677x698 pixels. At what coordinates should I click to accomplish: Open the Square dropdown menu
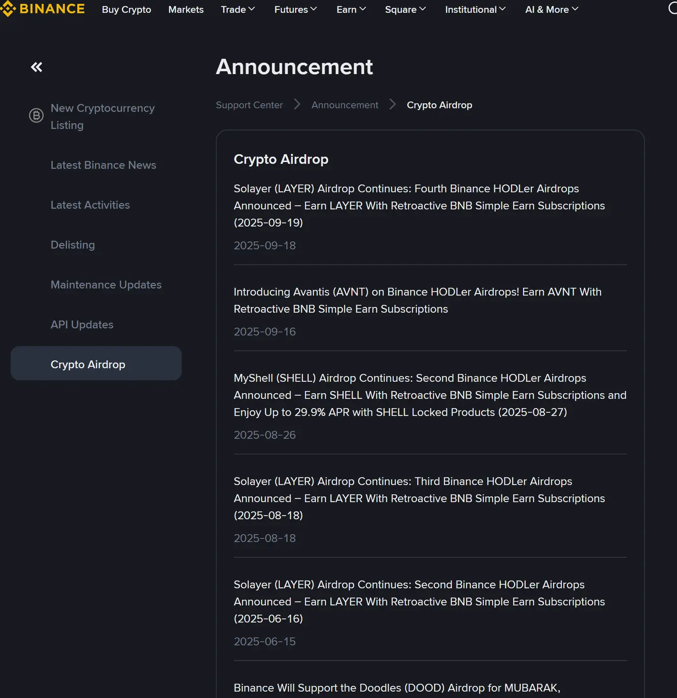coord(405,10)
